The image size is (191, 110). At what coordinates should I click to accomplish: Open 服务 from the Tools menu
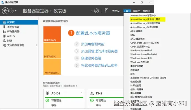tap(133, 74)
